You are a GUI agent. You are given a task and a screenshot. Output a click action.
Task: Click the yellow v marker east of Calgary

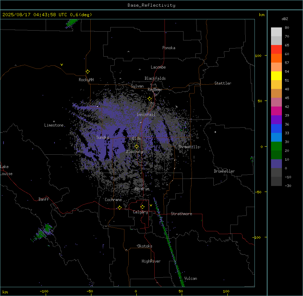pos(151,205)
